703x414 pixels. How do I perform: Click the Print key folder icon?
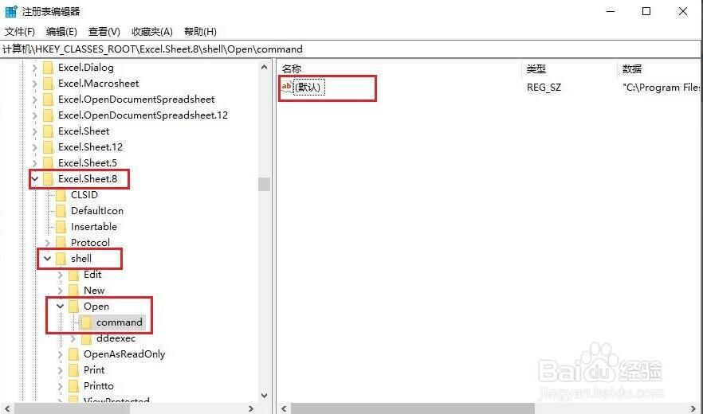click(x=73, y=370)
